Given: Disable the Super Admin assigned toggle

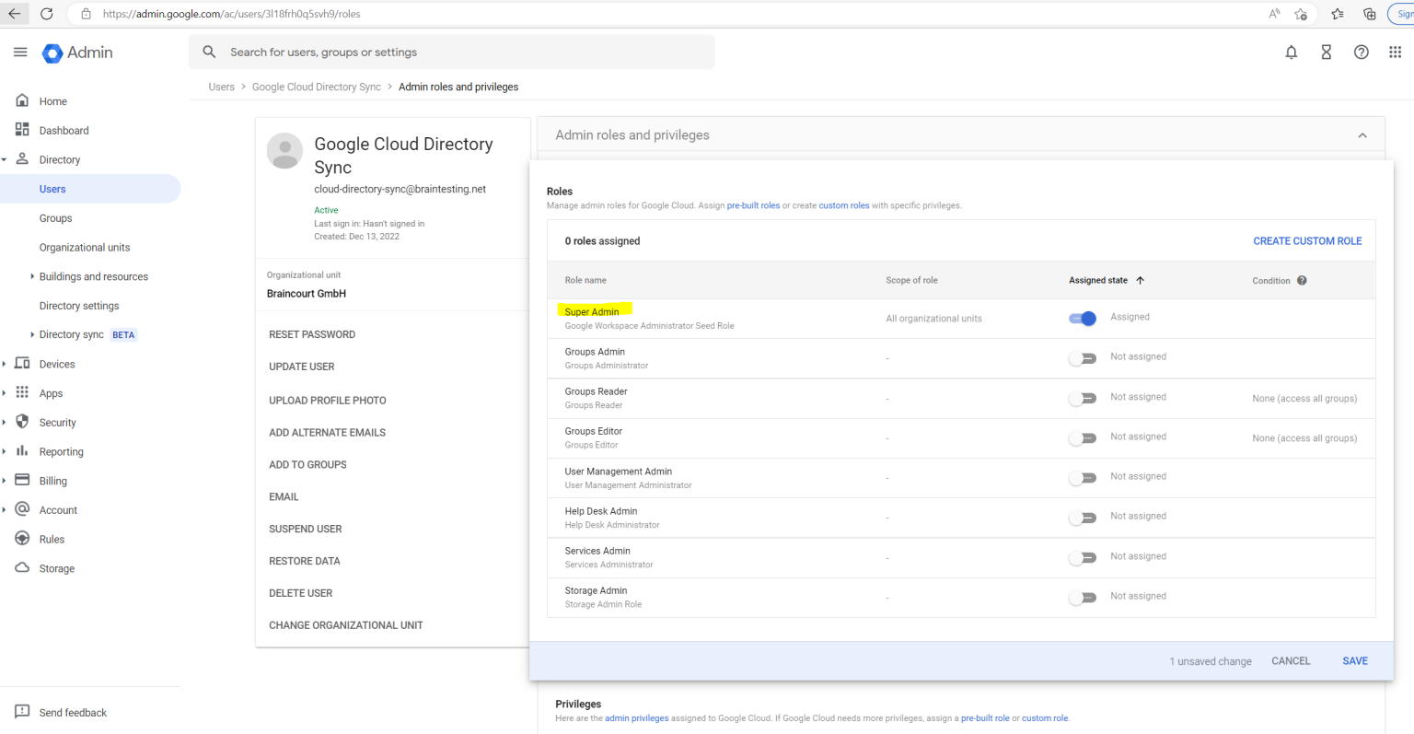Looking at the screenshot, I should click(x=1083, y=317).
